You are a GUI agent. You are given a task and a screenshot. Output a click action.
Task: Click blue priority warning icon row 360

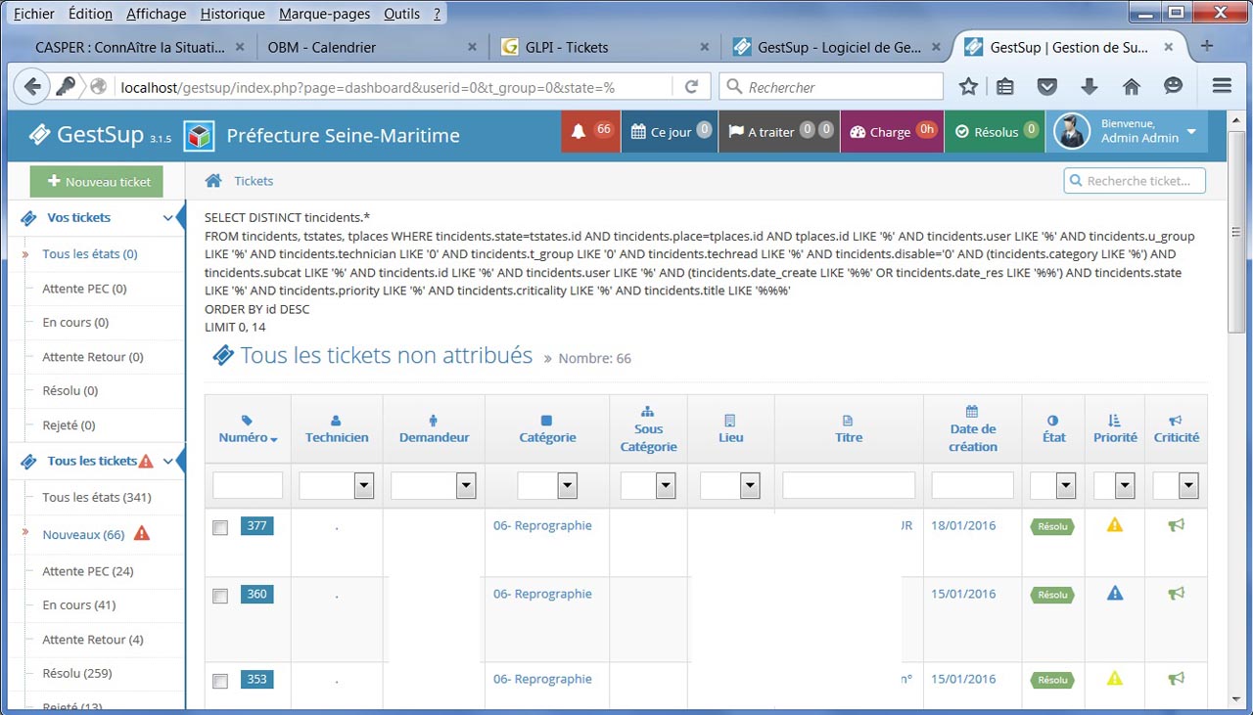[1114, 594]
